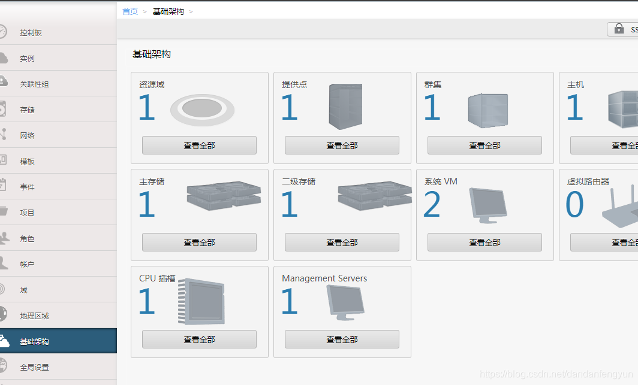This screenshot has width=638, height=385.
Task: Click the 提供点 pod rack icon
Action: (x=345, y=107)
